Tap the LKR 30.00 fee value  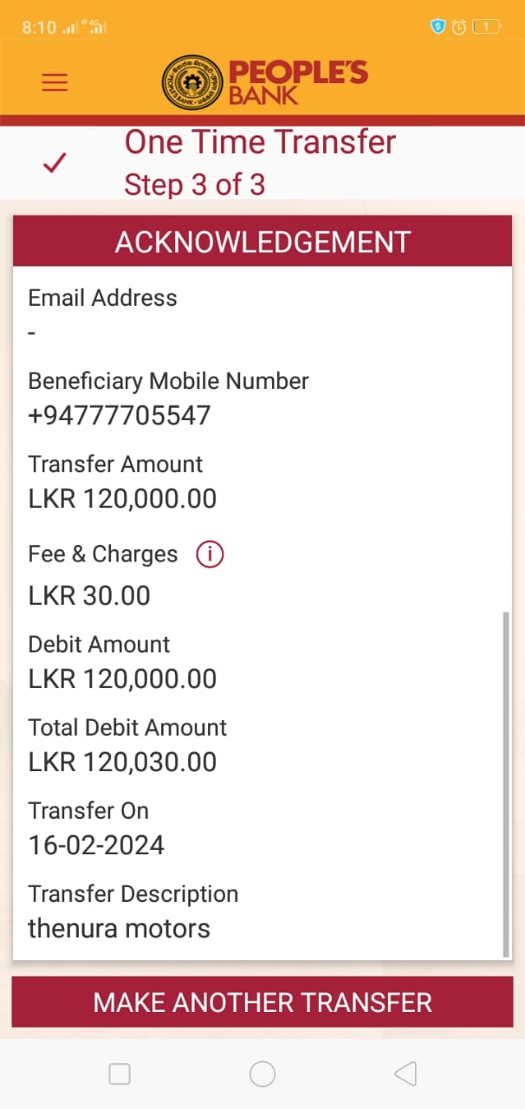[89, 596]
